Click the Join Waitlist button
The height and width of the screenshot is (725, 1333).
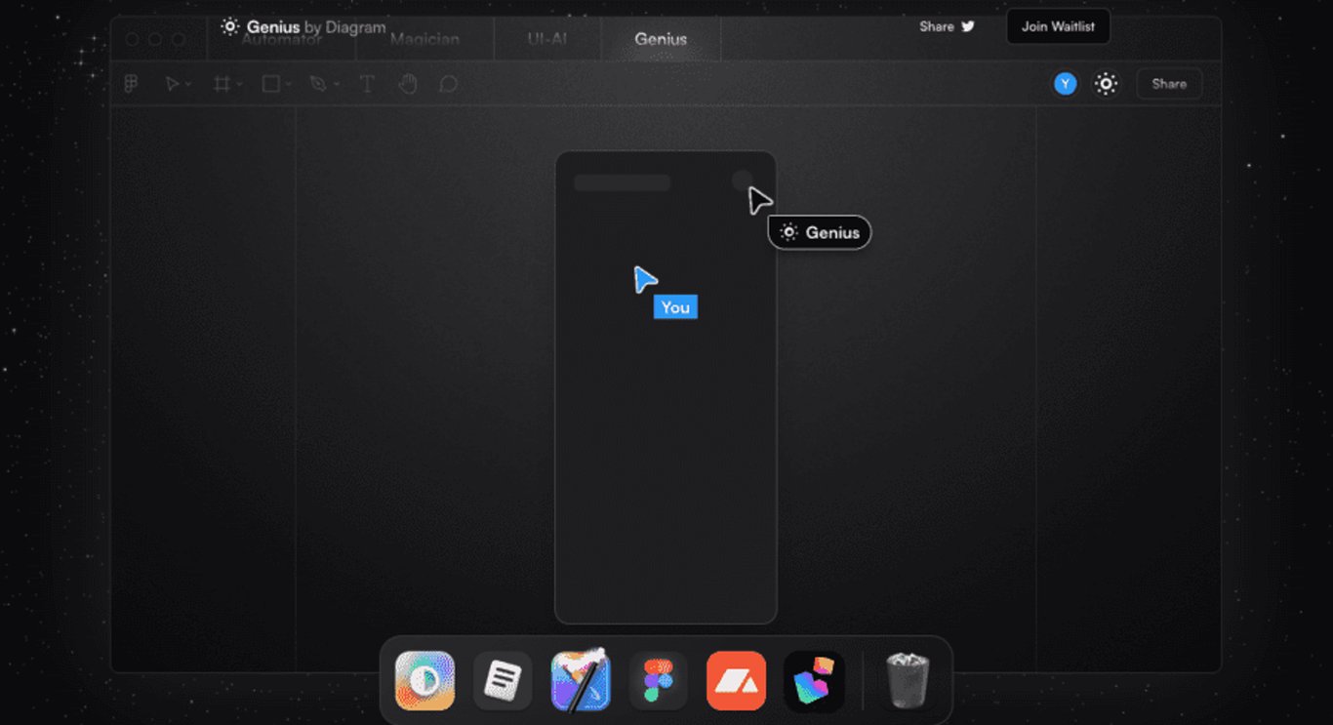(x=1058, y=26)
